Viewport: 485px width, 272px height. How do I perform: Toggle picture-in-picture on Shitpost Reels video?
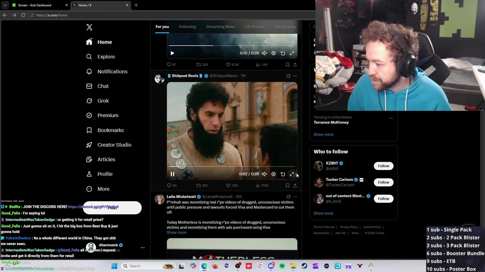283,174
